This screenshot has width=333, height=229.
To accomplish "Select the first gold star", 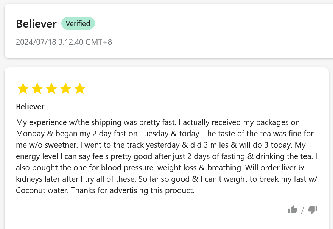I will (23, 89).
